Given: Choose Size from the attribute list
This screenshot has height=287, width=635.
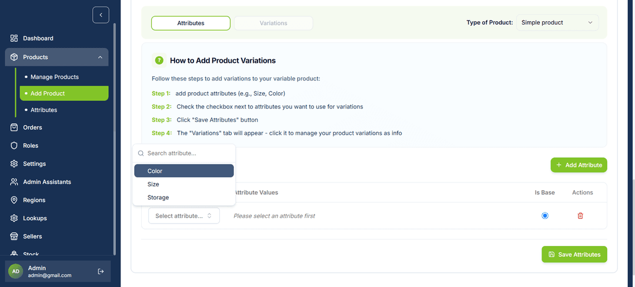Looking at the screenshot, I should click(184, 184).
